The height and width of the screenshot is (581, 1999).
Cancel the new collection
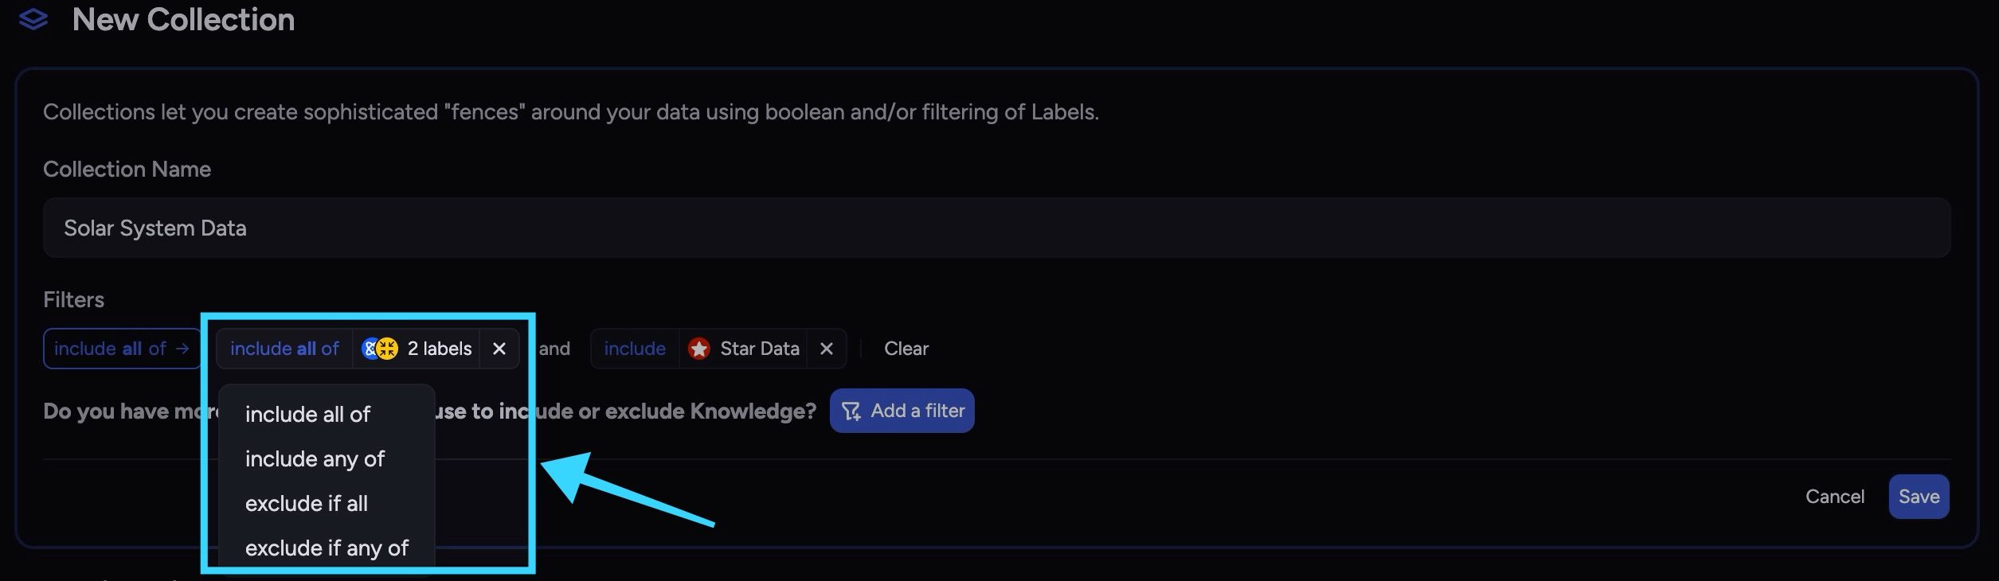(x=1834, y=497)
